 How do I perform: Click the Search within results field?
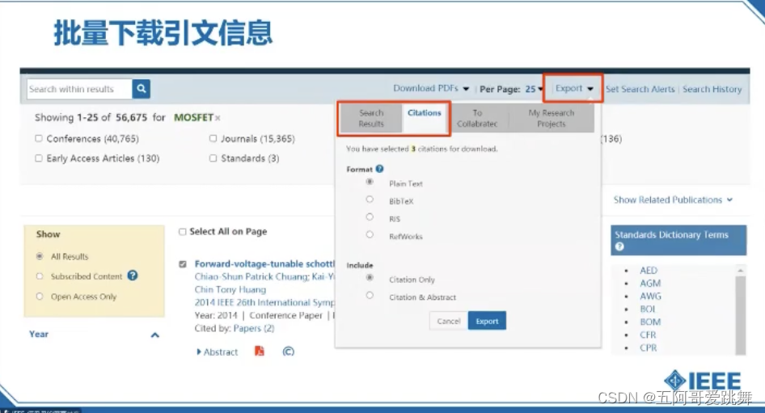(79, 89)
